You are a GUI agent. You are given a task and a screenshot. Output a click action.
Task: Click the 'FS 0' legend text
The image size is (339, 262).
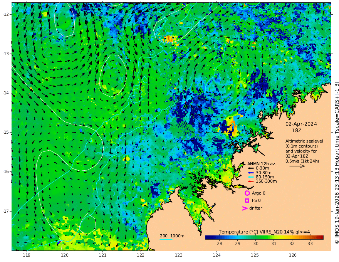(x=256, y=200)
